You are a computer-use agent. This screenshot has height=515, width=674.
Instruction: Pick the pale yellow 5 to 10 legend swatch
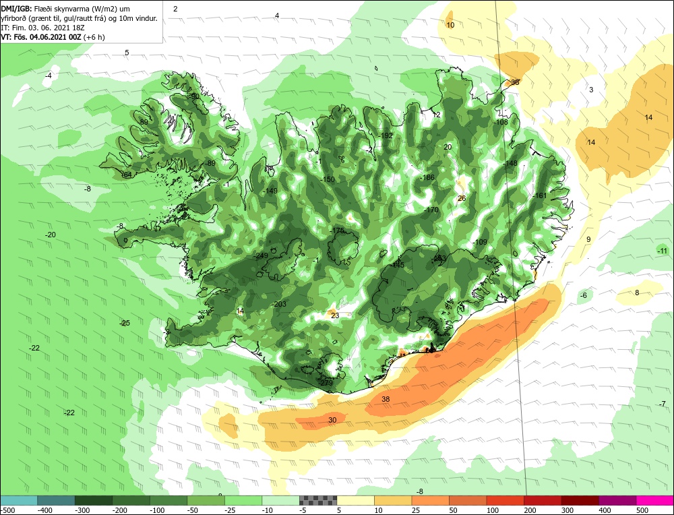355,500
